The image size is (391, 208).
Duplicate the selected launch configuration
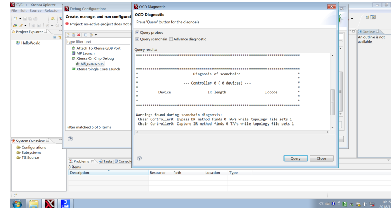pyautogui.click(x=74, y=35)
